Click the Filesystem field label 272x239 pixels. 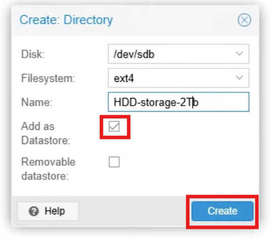pos(48,78)
